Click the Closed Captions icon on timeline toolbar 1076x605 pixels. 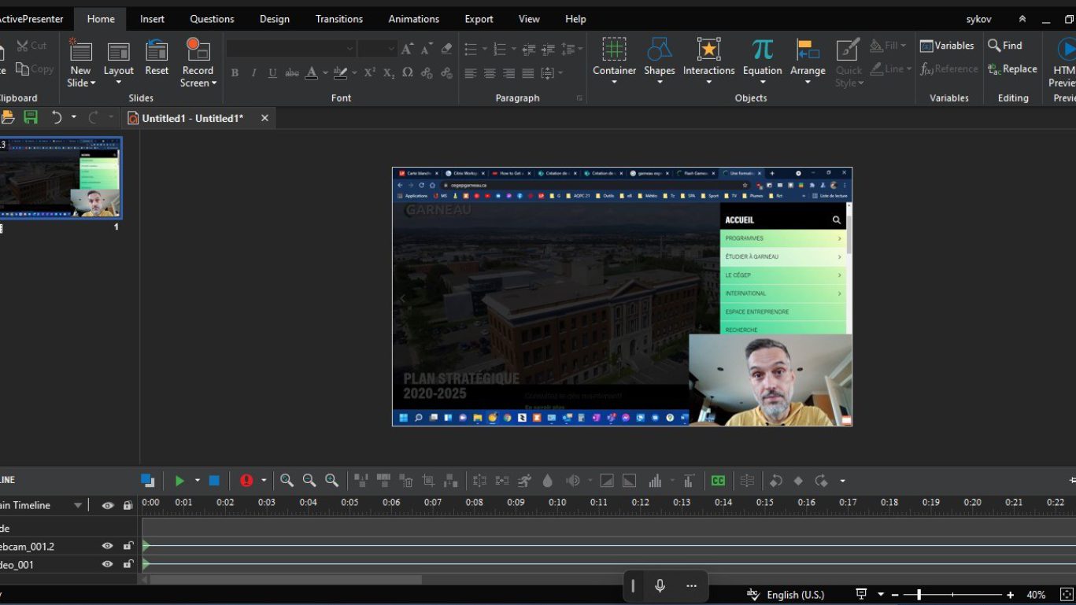(718, 480)
